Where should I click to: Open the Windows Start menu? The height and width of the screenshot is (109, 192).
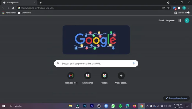[4, 106]
